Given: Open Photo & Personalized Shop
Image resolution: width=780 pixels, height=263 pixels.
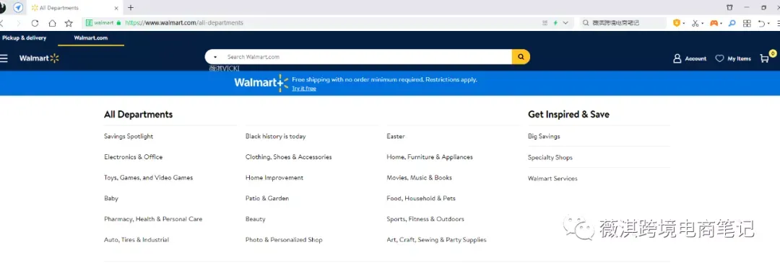Looking at the screenshot, I should (x=284, y=240).
